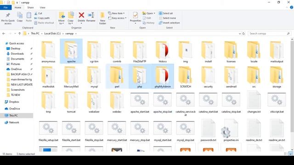Select the catalina_start.bat file
294x165 pixels.
(208, 103)
